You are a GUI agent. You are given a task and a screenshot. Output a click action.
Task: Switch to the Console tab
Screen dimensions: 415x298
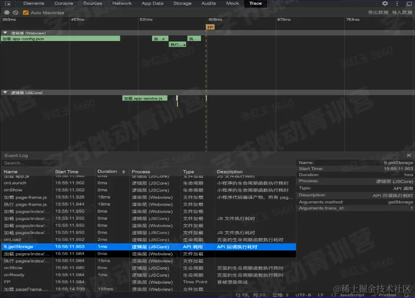[64, 3]
